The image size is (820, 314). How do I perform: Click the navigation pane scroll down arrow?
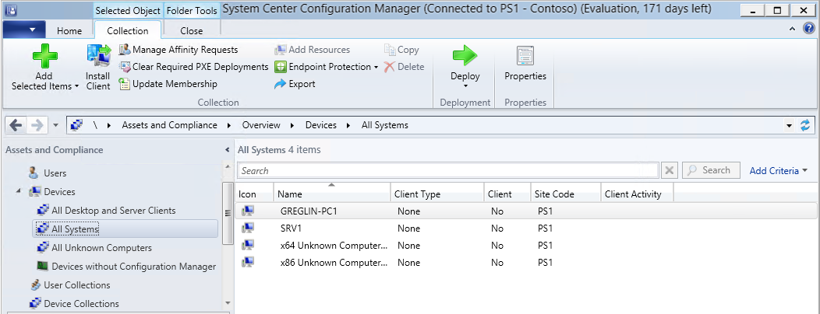[x=228, y=303]
